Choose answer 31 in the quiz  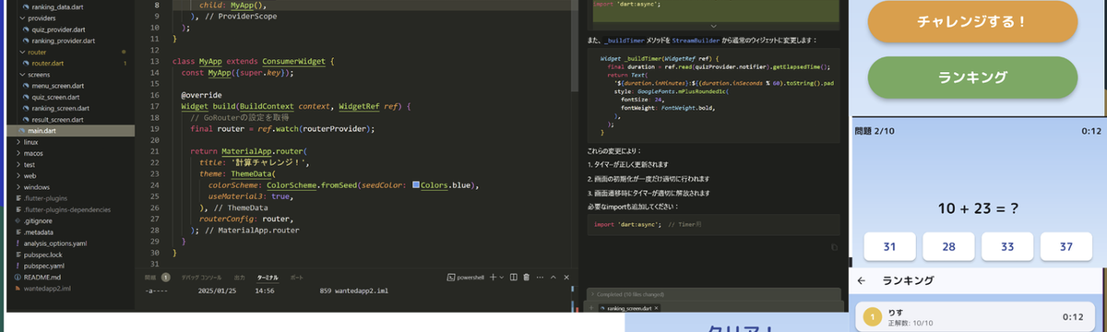coord(890,247)
